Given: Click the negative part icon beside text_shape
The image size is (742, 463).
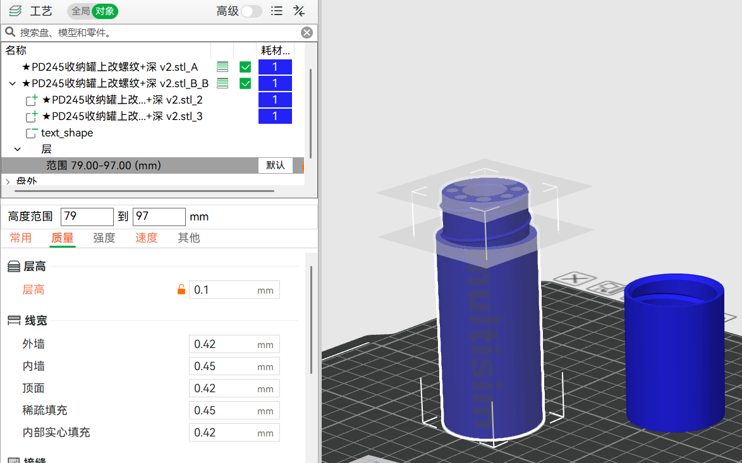Looking at the screenshot, I should [32, 133].
